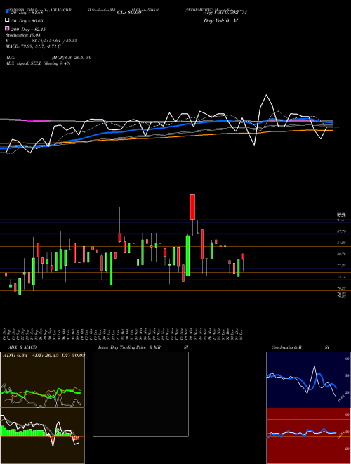The width and height of the screenshot is (351, 464).
Task: Click the 77.23 price axis label
Action: tap(341, 266)
